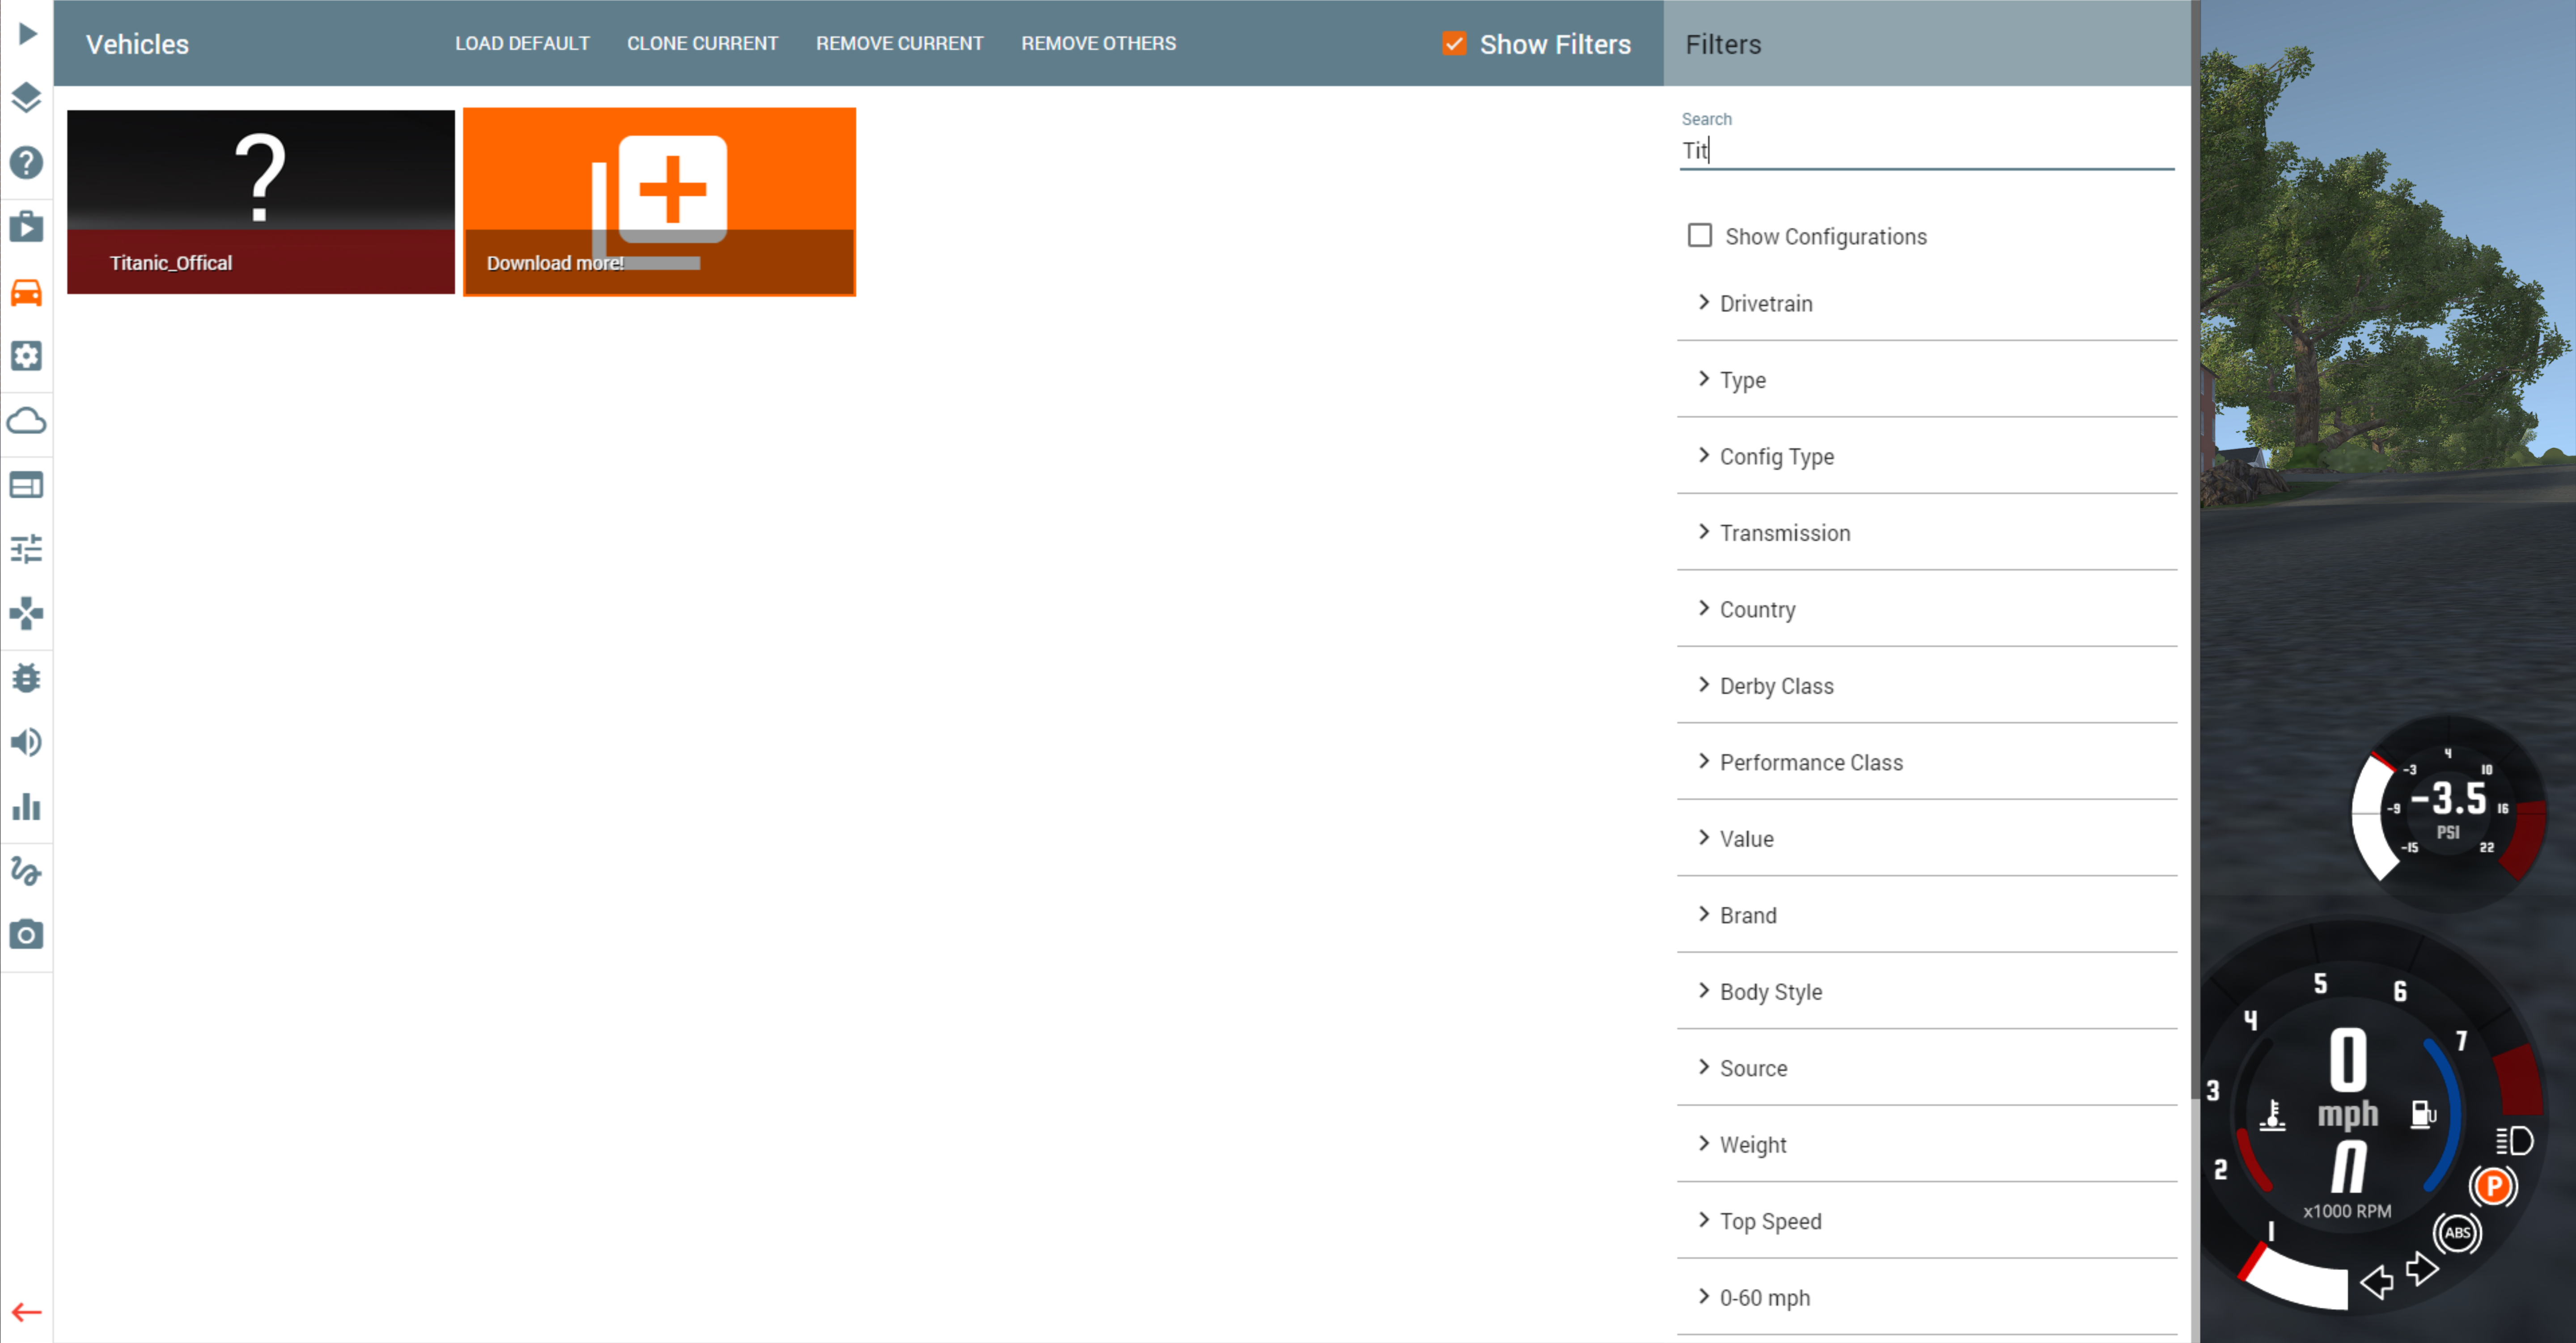Open the Options sliders icon
The width and height of the screenshot is (2576, 1343).
coord(27,549)
